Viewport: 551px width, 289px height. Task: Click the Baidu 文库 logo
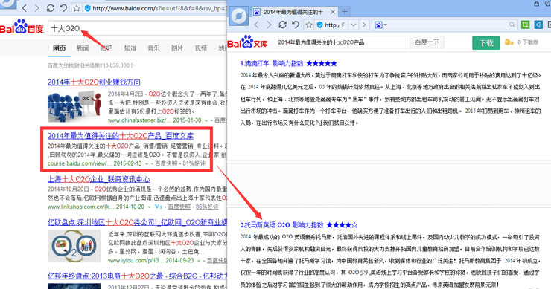pos(248,42)
